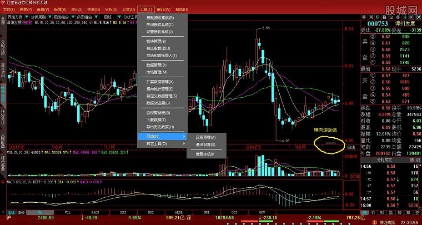
Task: Click the 测 icon button above the quote panel
Action: click(x=372, y=17)
